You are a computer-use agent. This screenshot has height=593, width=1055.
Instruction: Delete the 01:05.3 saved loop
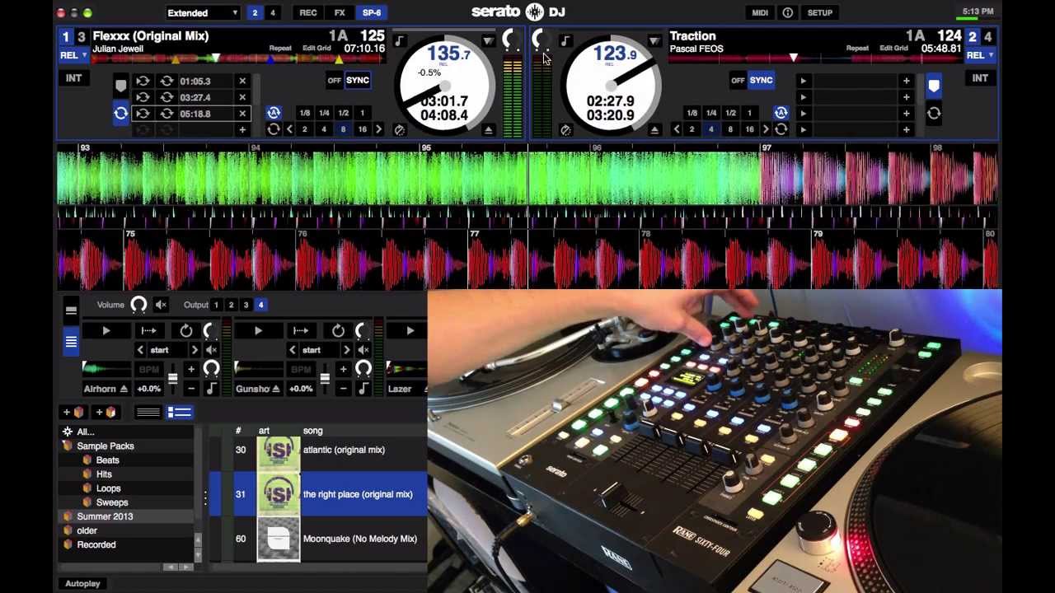pyautogui.click(x=242, y=82)
